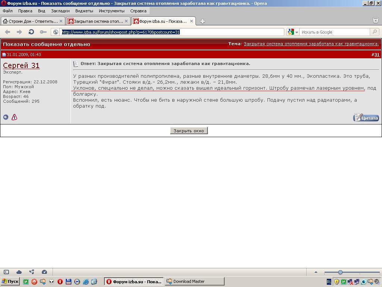Click the report post warning triangle icon
The width and height of the screenshot is (382, 287).
pos(15,117)
